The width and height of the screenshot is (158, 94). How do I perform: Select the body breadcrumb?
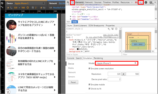[x=74, y=22]
